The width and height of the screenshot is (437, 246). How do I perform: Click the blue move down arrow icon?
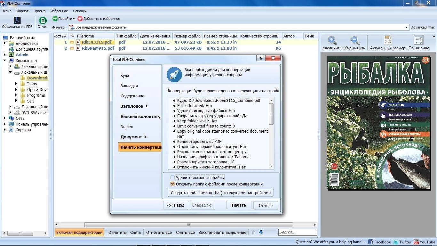pyautogui.click(x=261, y=232)
